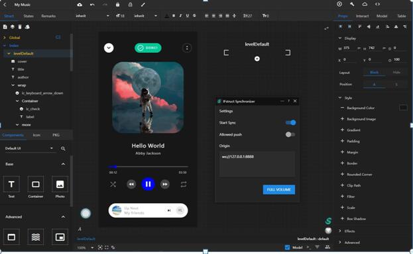Click the song progress slider
The height and width of the screenshot is (254, 413).
click(x=148, y=167)
